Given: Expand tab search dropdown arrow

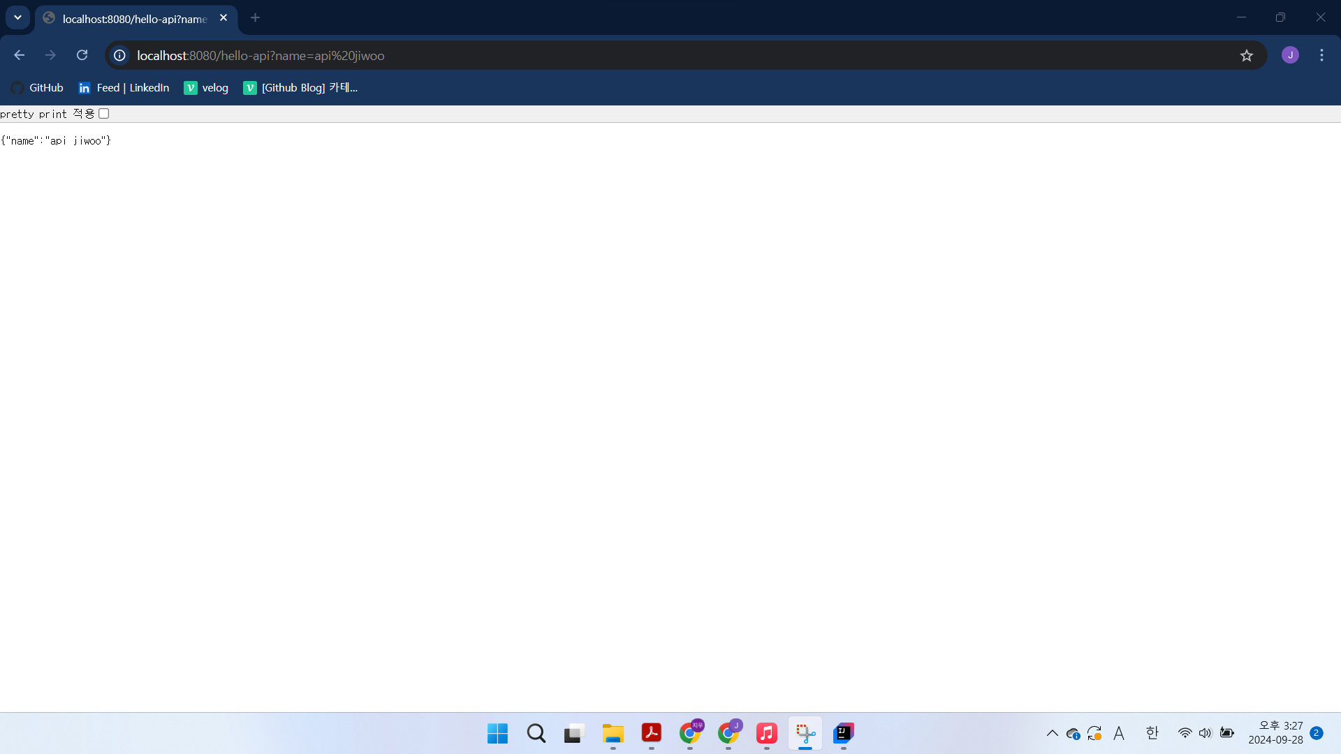Looking at the screenshot, I should coord(17,17).
